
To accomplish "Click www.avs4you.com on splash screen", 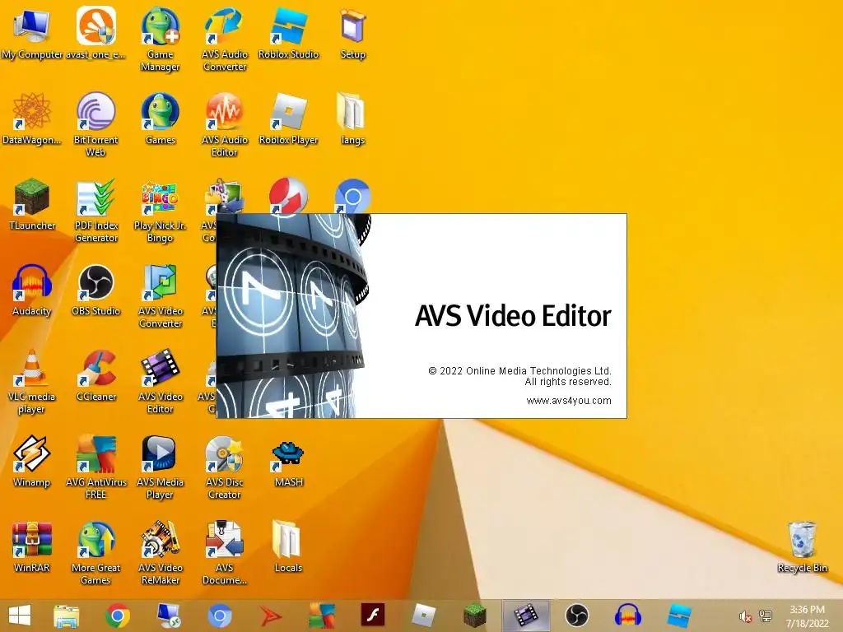I will tap(569, 401).
